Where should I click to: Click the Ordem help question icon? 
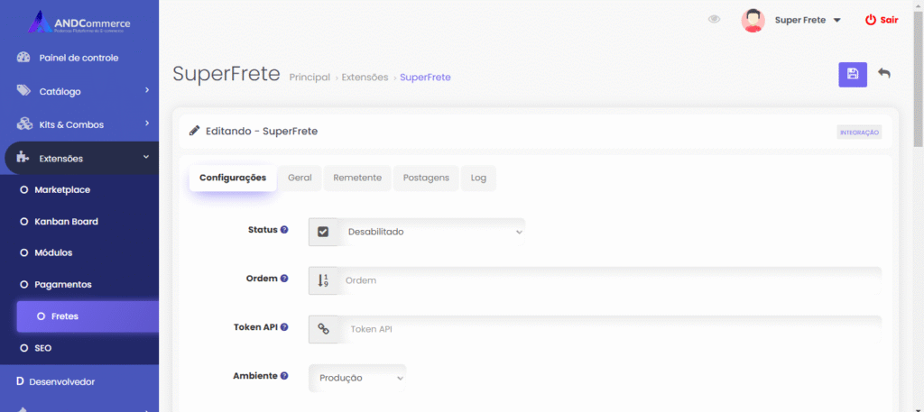284,279
